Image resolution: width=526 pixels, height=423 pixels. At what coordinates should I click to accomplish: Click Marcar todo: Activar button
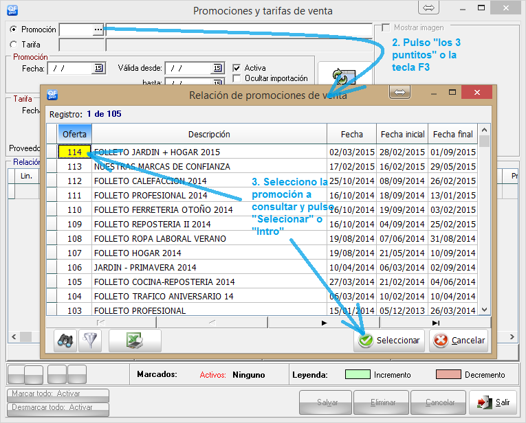coord(58,396)
